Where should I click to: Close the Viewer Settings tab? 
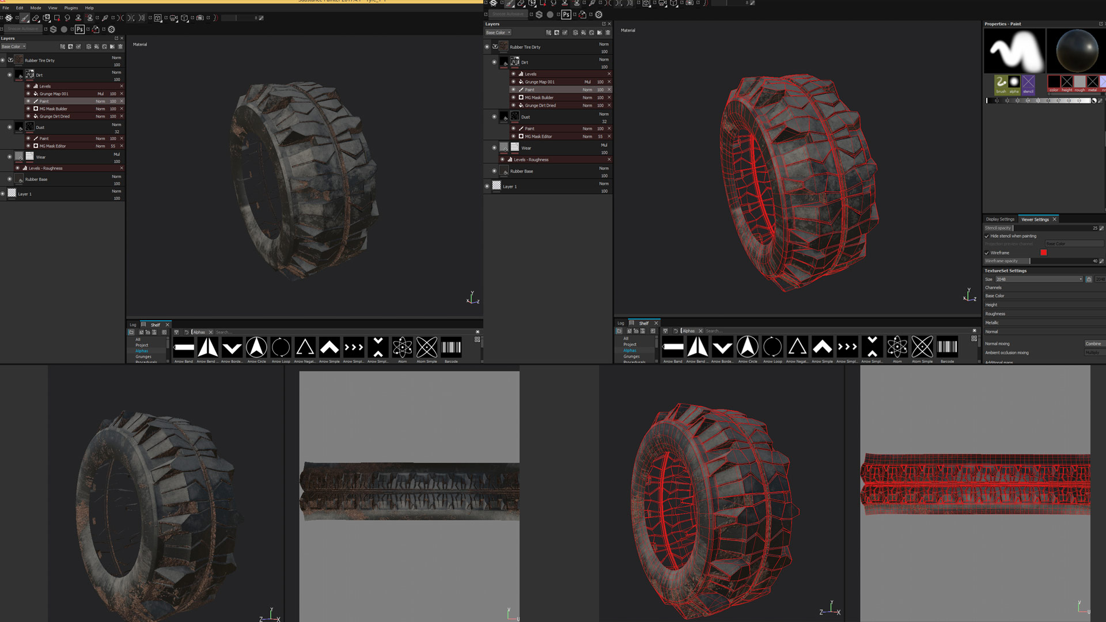[x=1055, y=219]
